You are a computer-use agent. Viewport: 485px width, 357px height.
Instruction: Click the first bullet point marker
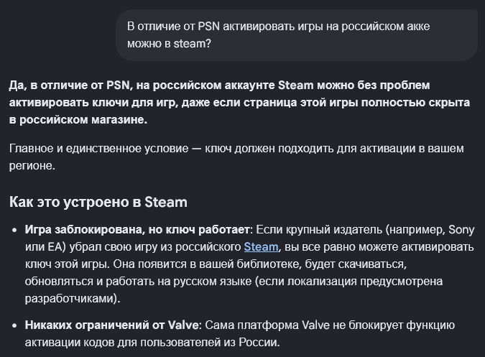tap(14, 231)
